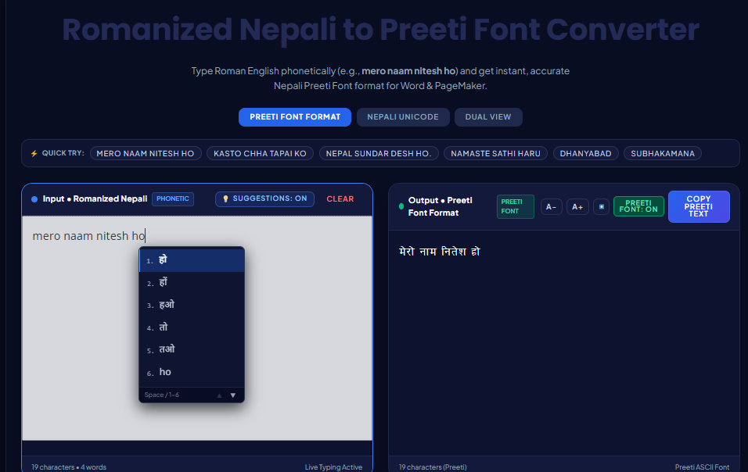Viewport: 748px width, 472px height.
Task: Click the '19 characters (Preeti)' status
Action: 433,467
